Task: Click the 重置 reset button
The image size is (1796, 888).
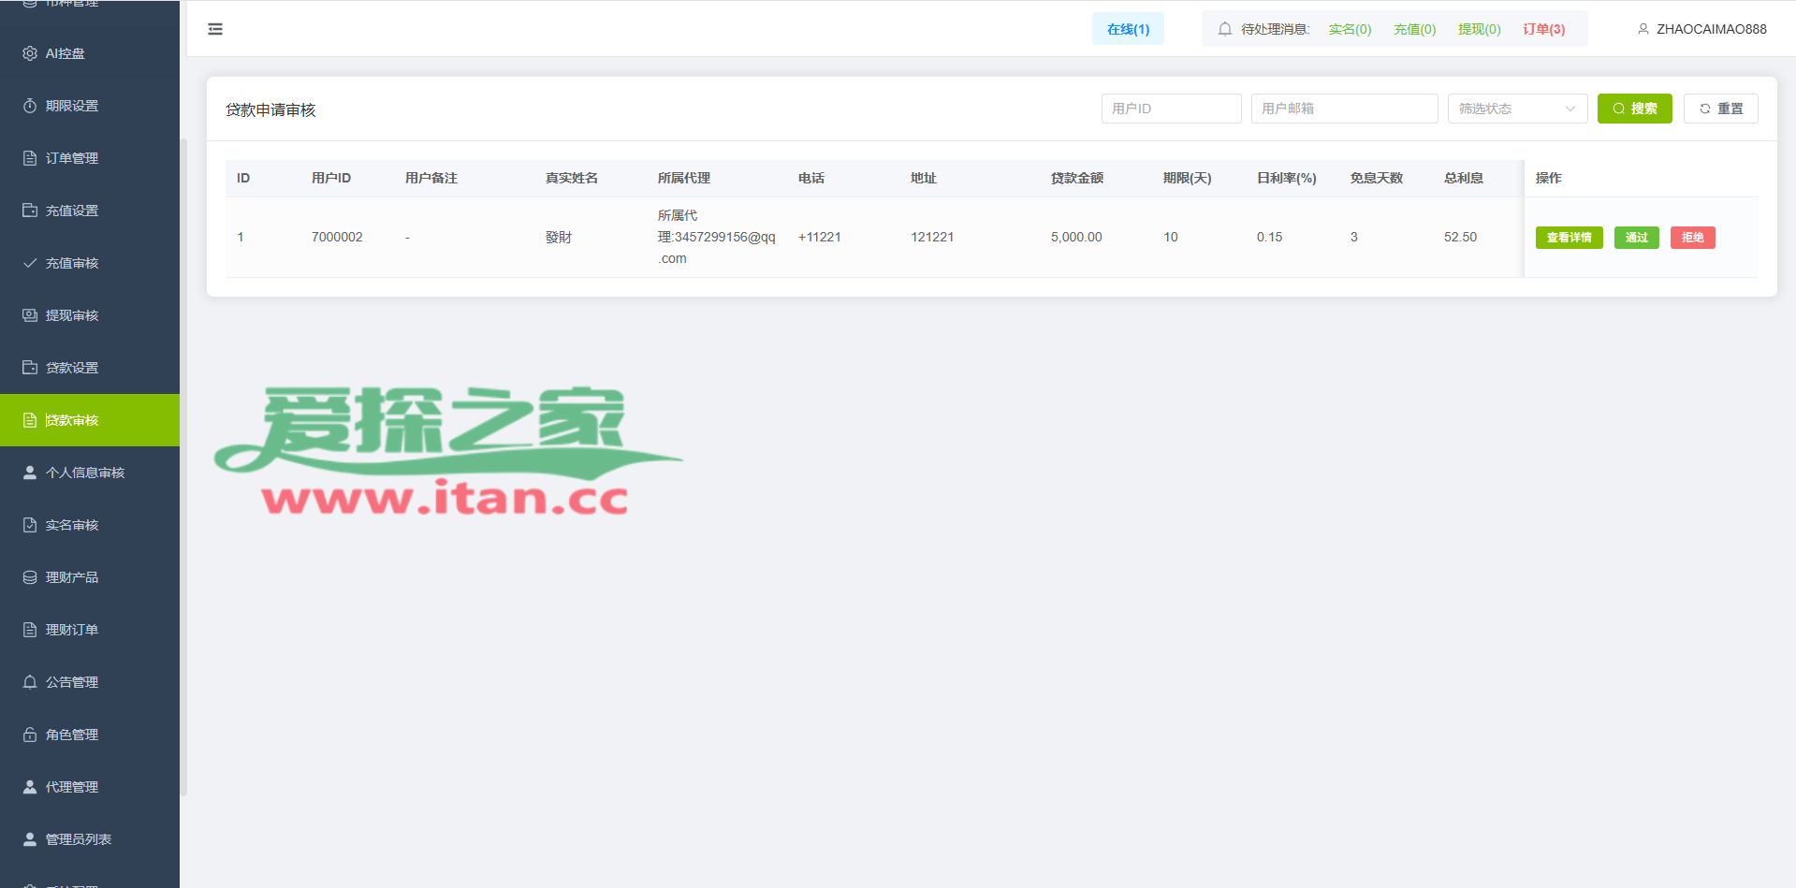Action: click(1720, 109)
